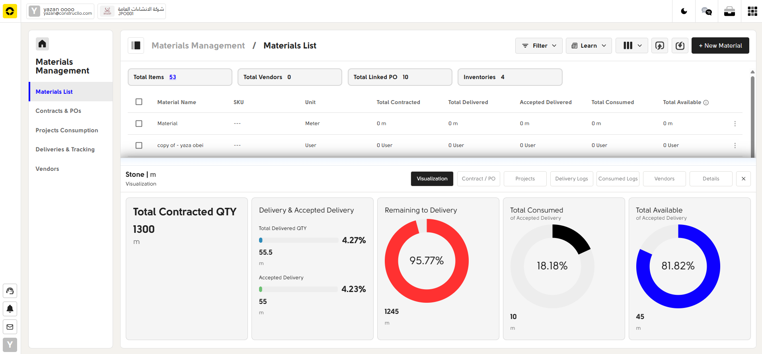The height and width of the screenshot is (354, 762).
Task: Check the Material row checkbox
Action: pyautogui.click(x=139, y=124)
